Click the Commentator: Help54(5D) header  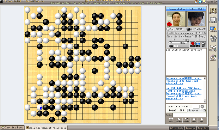pos(186,9)
